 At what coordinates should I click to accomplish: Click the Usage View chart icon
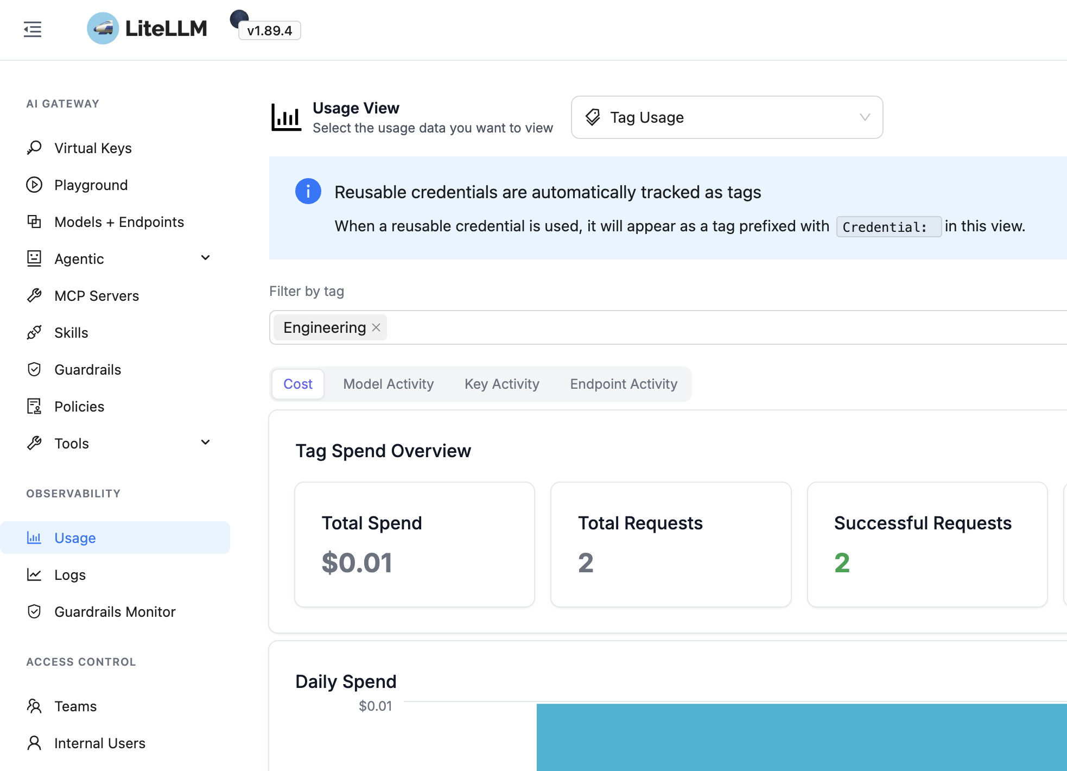click(286, 117)
